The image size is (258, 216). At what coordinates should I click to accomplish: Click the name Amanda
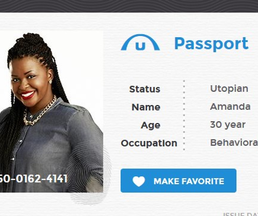[230, 107]
